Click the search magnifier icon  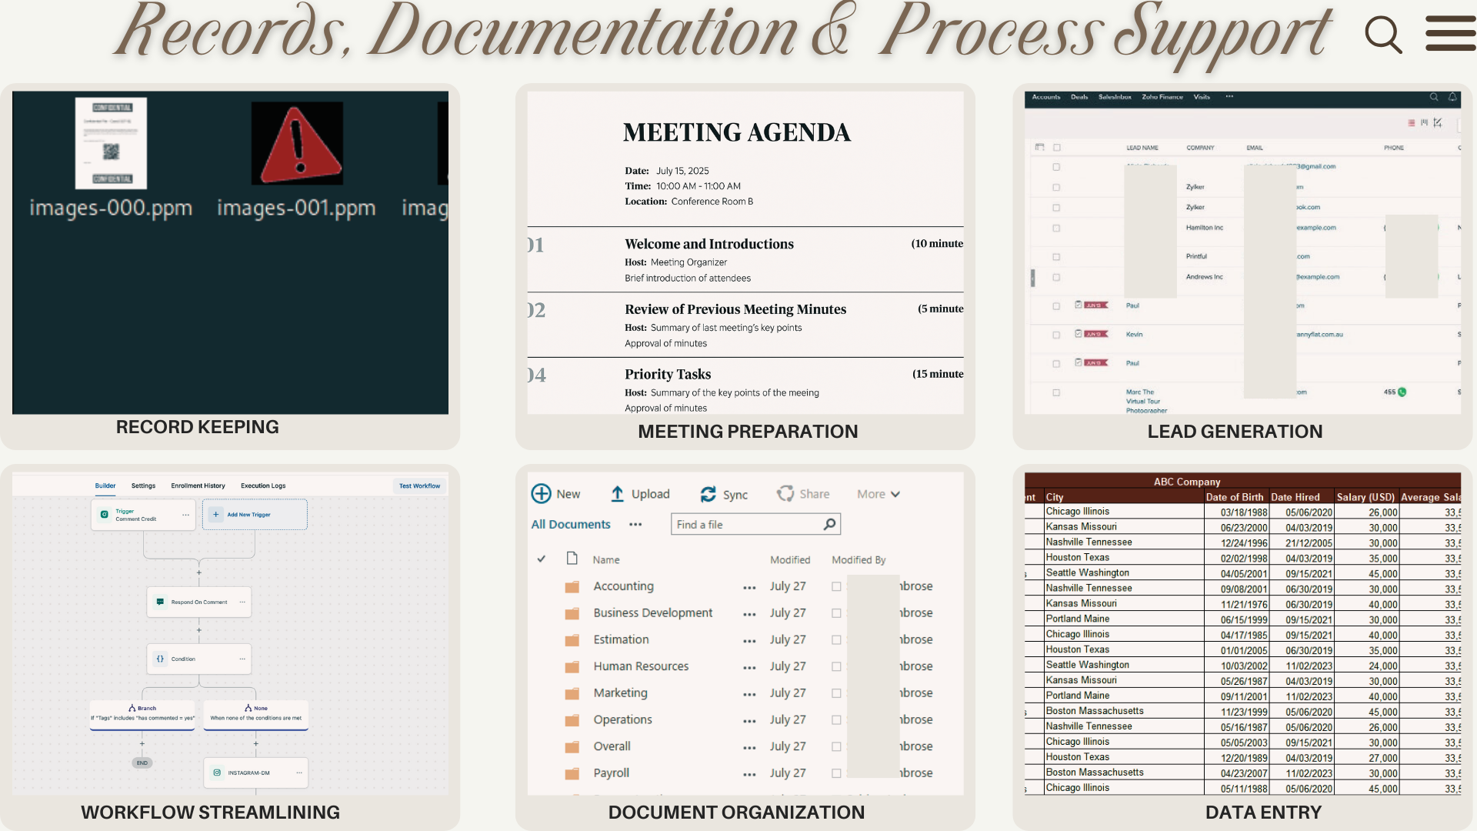click(x=1382, y=35)
